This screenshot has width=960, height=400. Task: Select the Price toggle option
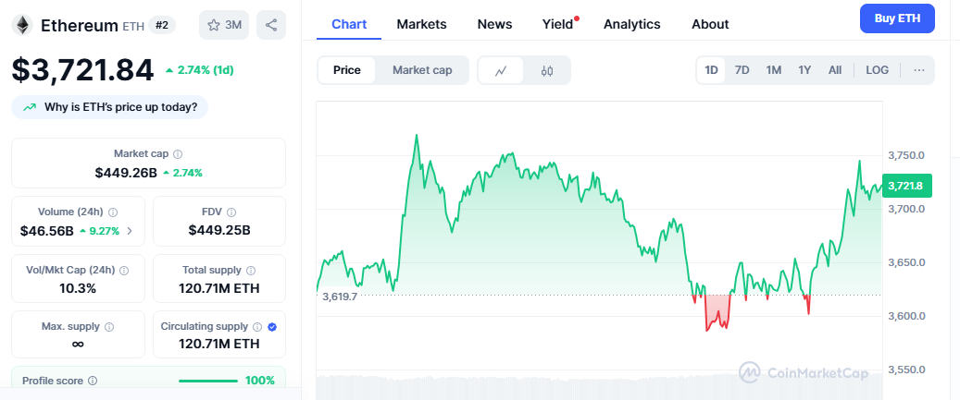tap(347, 70)
